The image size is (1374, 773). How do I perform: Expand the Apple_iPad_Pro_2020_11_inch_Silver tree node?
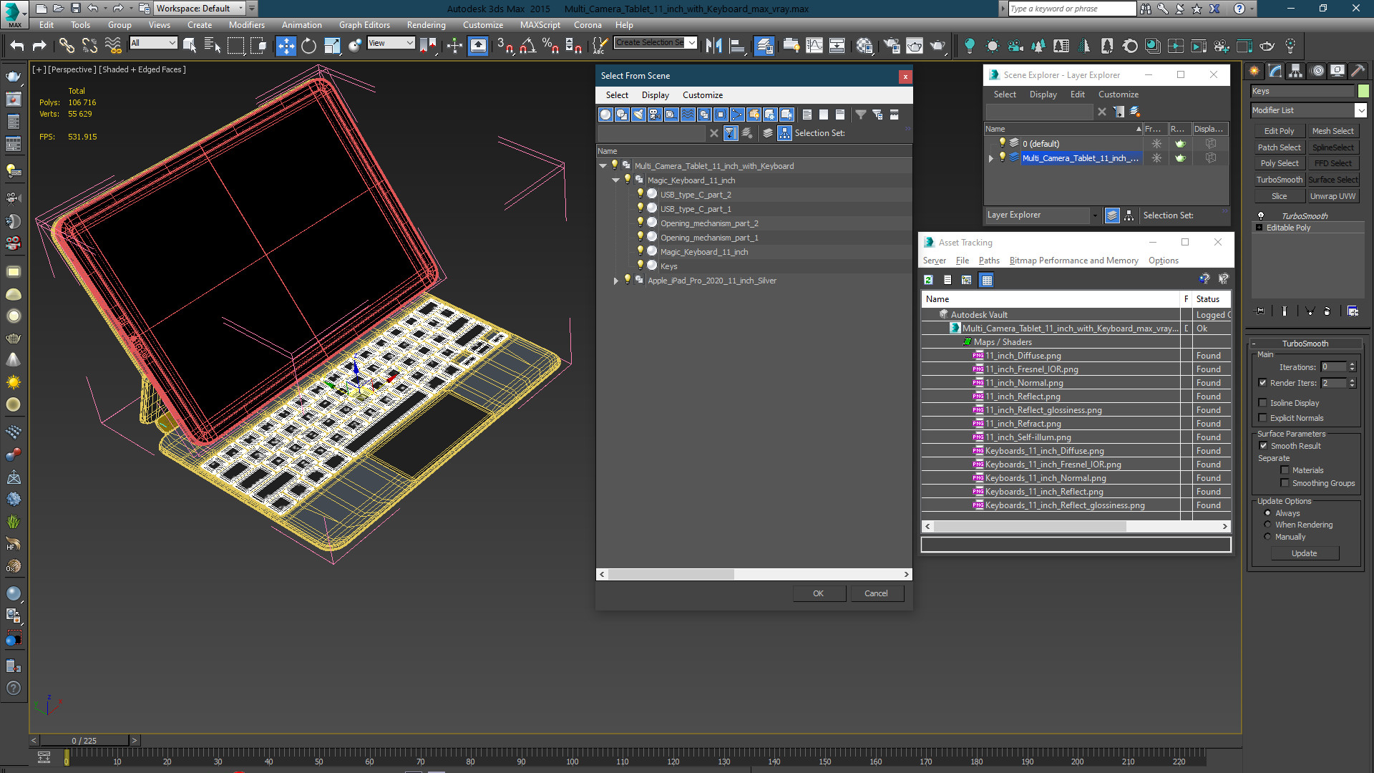(x=615, y=281)
